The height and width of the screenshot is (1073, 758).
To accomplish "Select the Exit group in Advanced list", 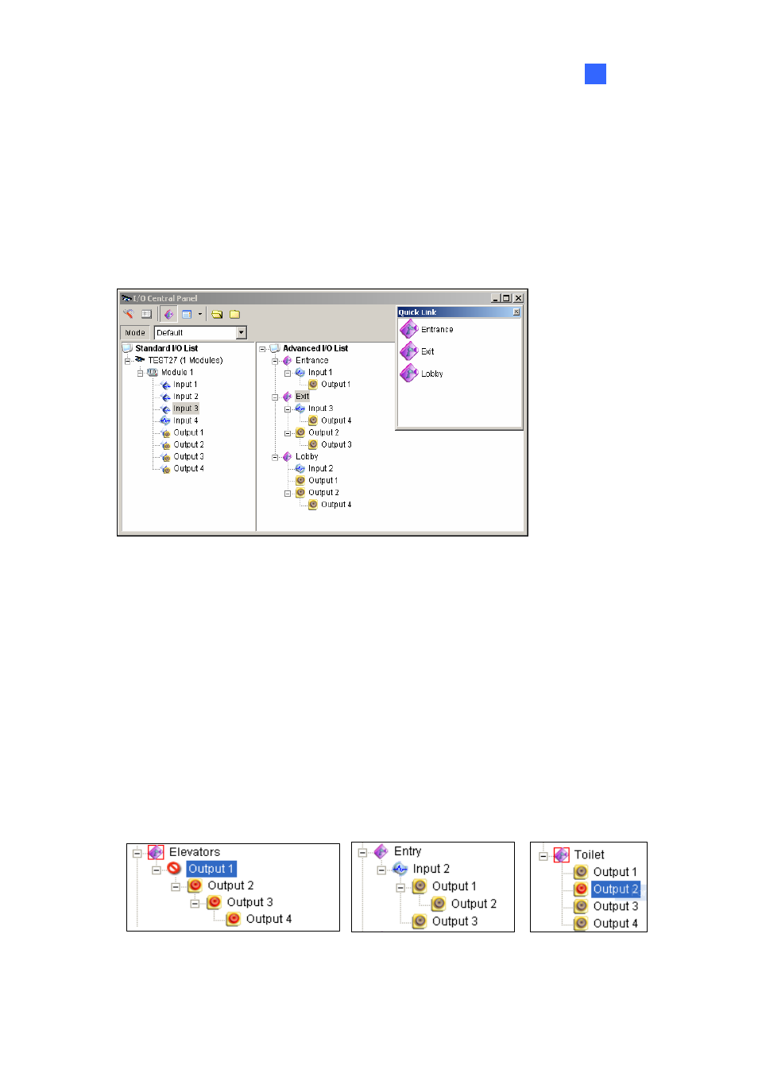I will click(303, 397).
